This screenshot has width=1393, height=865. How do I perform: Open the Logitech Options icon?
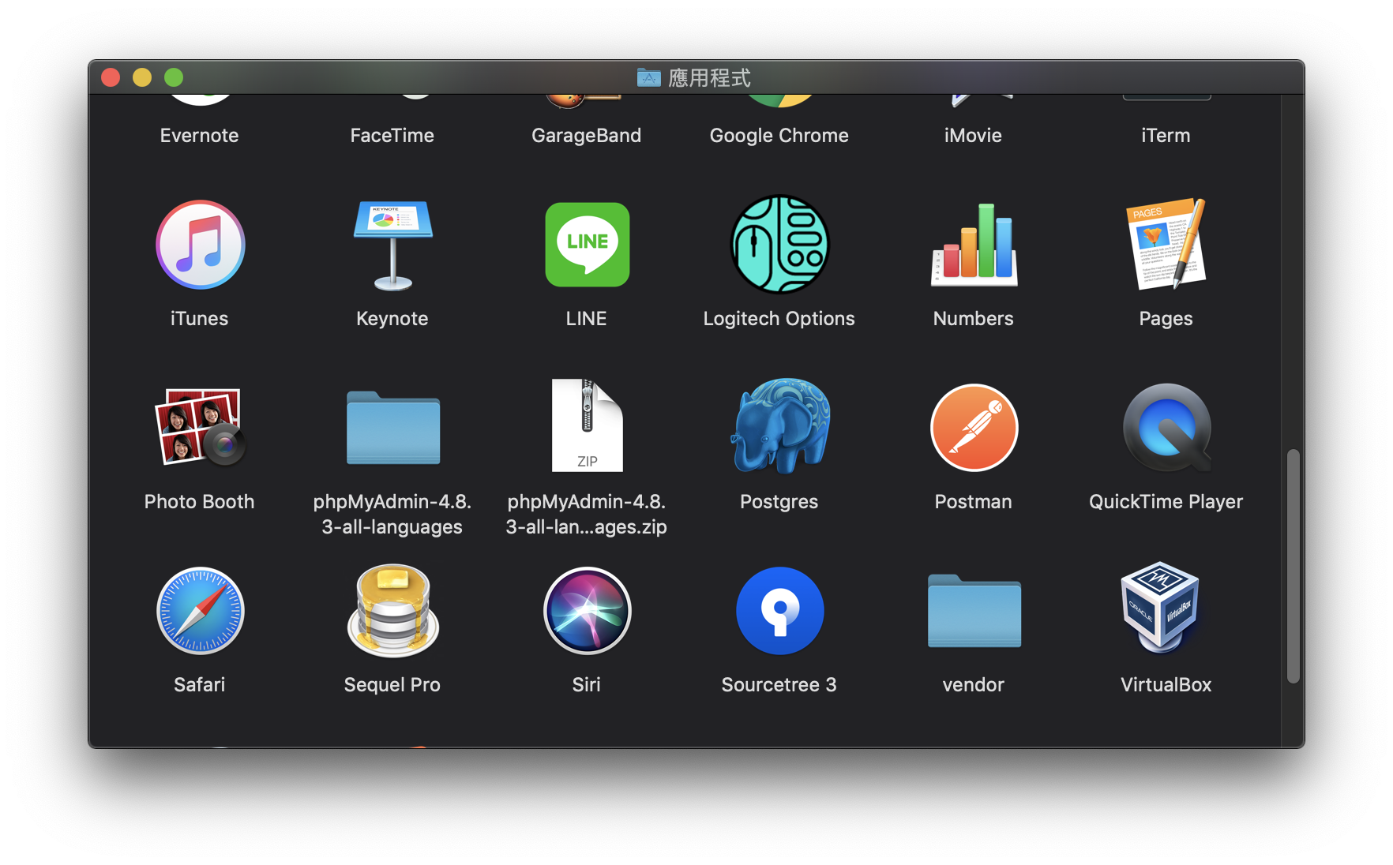point(779,245)
